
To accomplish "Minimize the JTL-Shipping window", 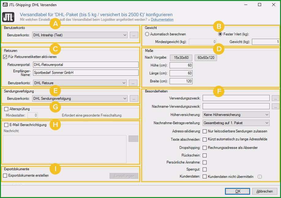I will [246, 5].
